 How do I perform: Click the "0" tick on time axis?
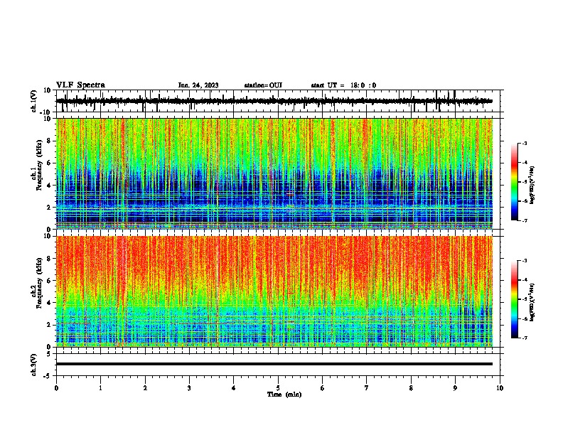tap(56, 388)
